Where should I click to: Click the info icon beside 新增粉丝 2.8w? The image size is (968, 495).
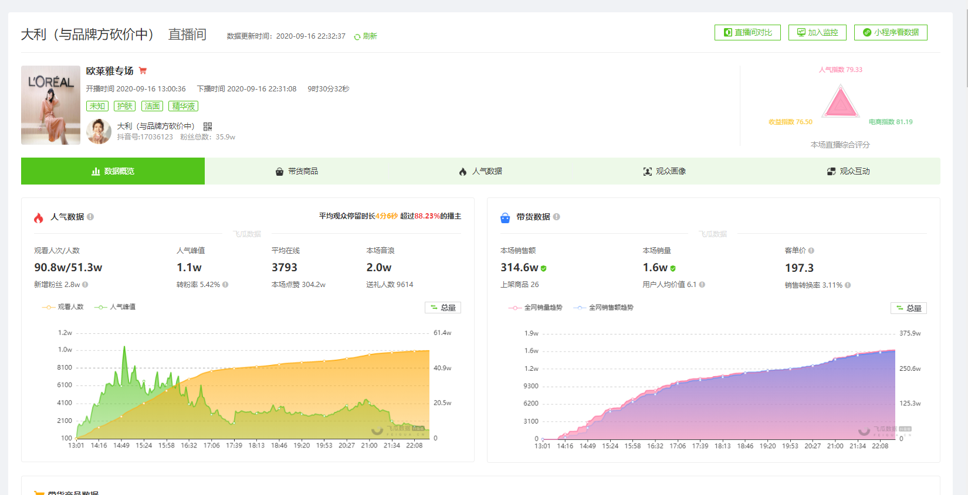85,285
